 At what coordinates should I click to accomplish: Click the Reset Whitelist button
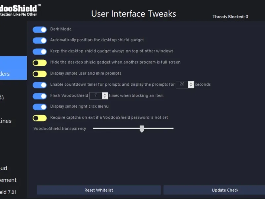click(x=99, y=190)
